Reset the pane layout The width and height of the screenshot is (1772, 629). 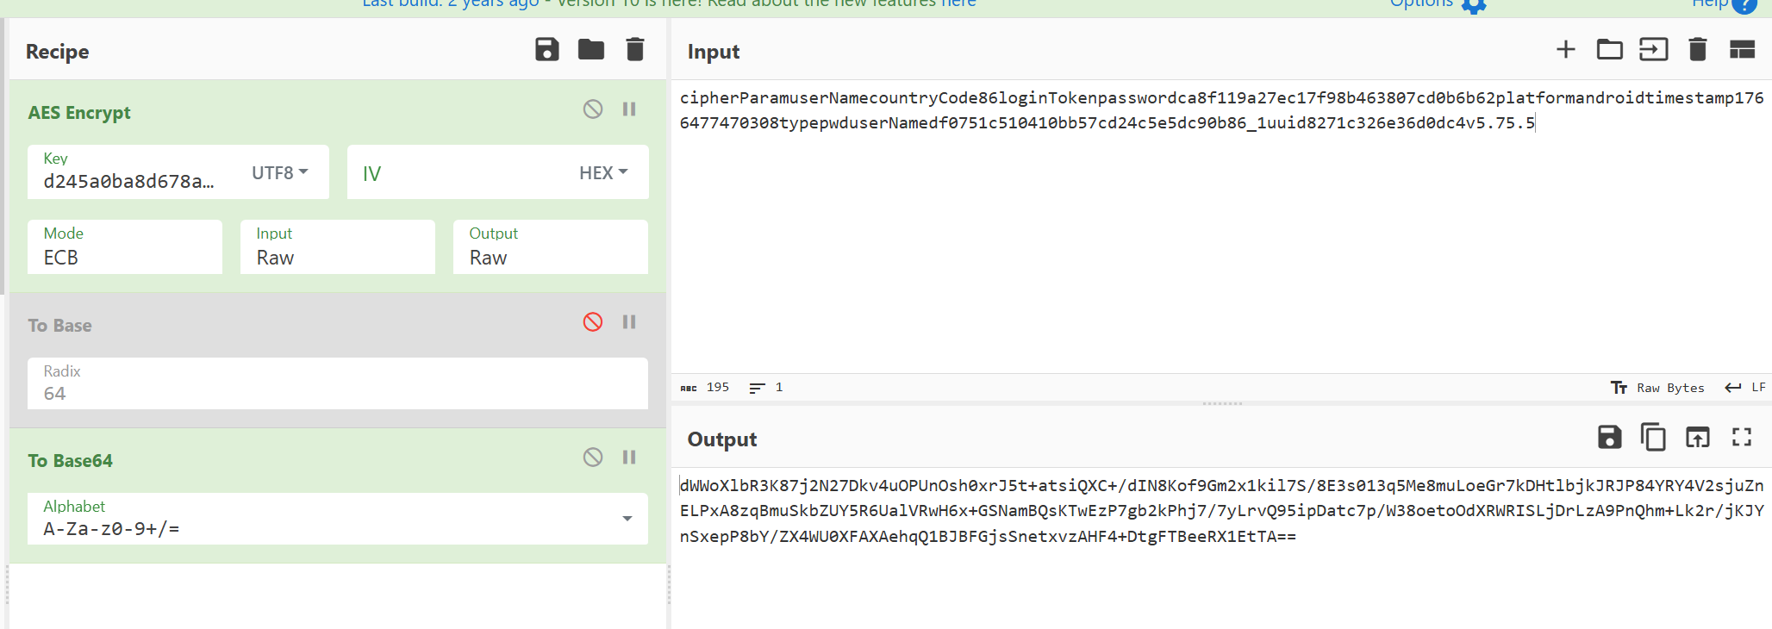click(1742, 50)
